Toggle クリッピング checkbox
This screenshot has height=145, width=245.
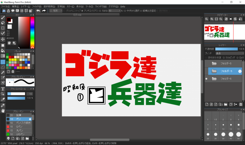point(224,58)
